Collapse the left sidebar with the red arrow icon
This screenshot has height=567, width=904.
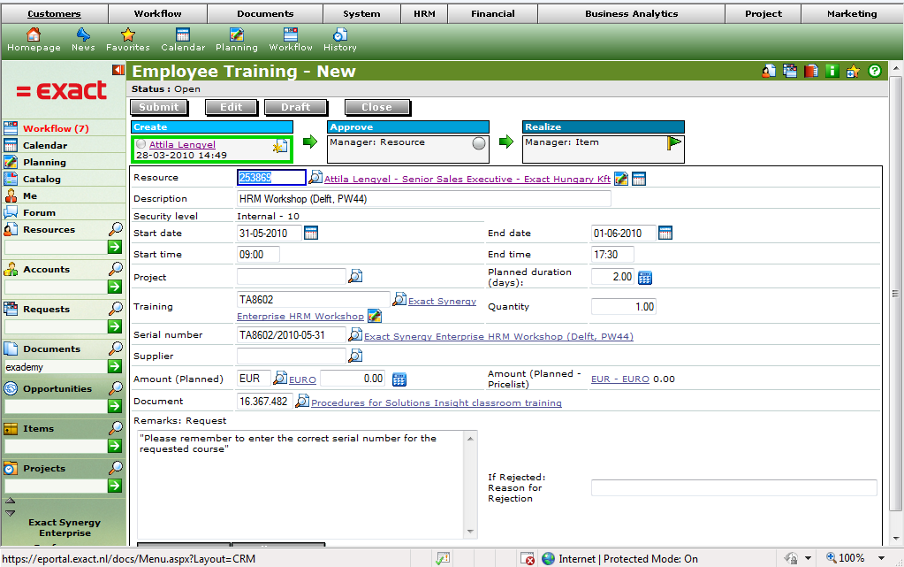(118, 70)
